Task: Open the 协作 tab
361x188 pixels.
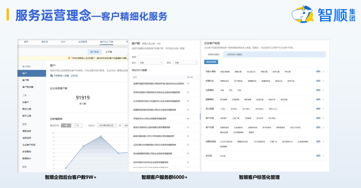Action: (63, 42)
